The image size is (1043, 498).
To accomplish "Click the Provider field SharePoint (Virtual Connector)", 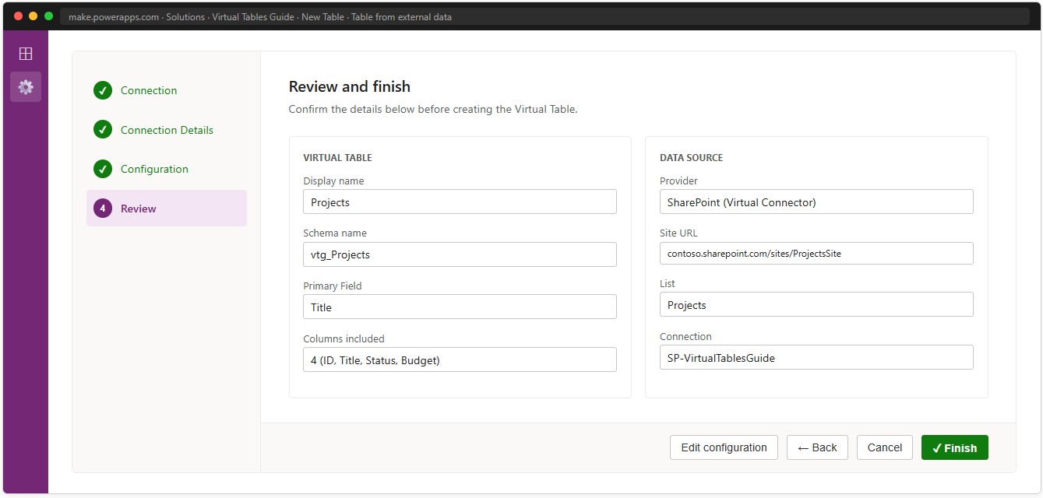I will pyautogui.click(x=816, y=202).
